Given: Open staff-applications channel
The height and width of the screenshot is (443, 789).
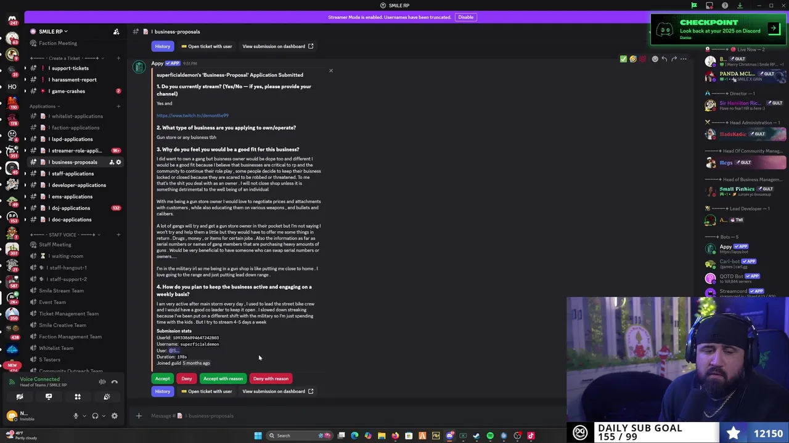Looking at the screenshot, I should tap(74, 174).
